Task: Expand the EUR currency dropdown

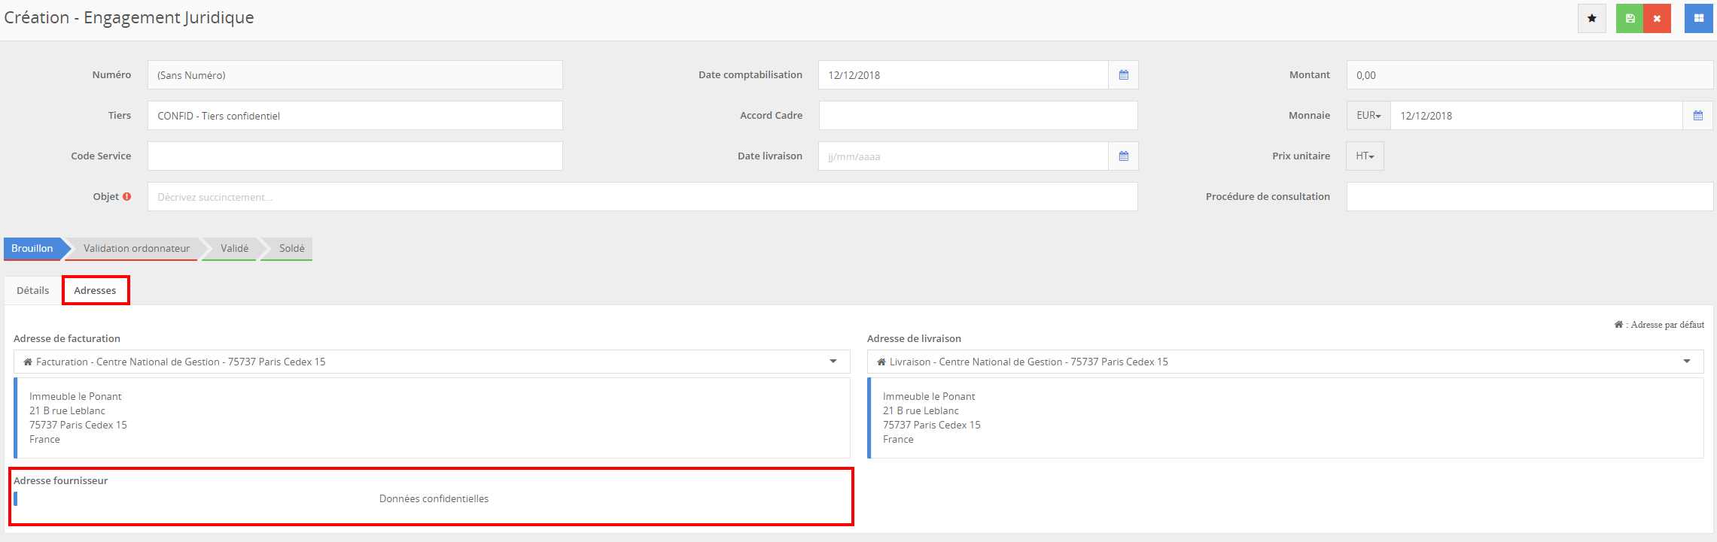Action: click(x=1368, y=116)
